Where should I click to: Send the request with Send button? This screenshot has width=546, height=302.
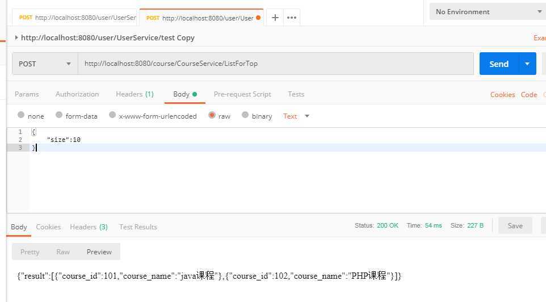coord(499,64)
